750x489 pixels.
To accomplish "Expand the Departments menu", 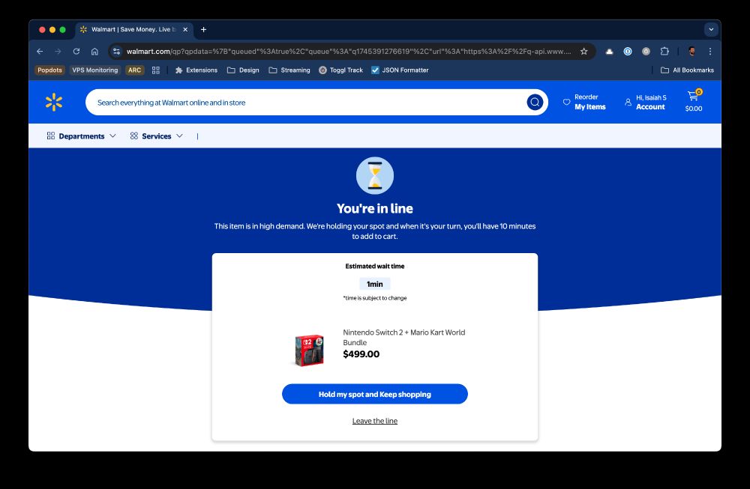I will tap(81, 136).
